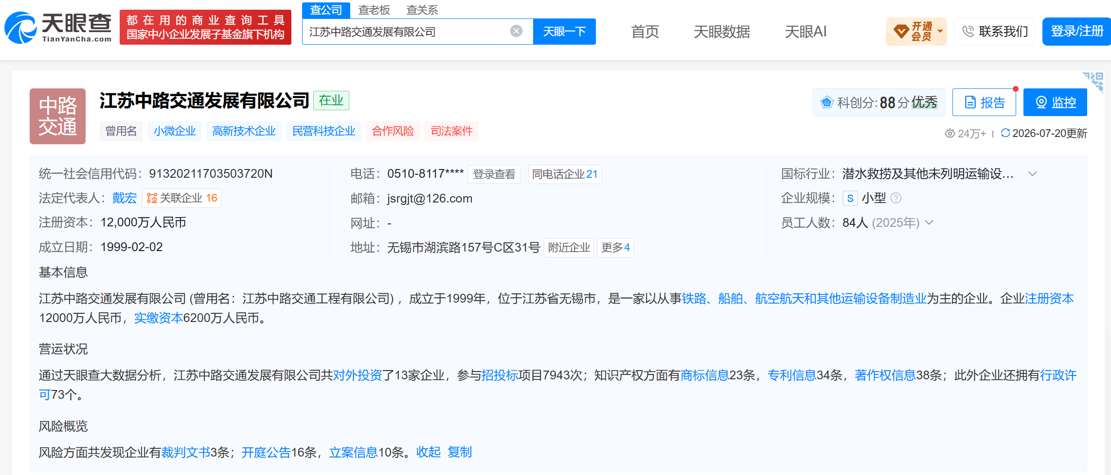Image resolution: width=1111 pixels, height=475 pixels.
Task: Click 登录查看 next to phone number
Action: coord(494,174)
